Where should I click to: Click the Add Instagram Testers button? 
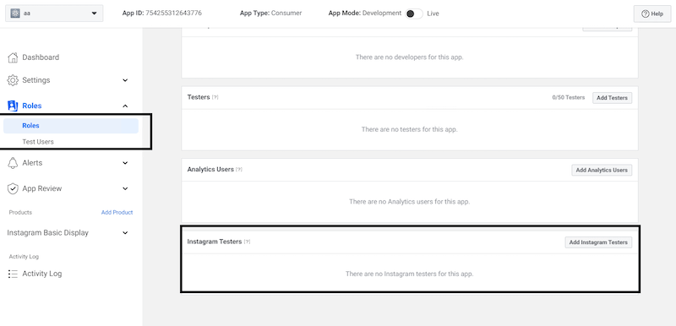point(598,242)
